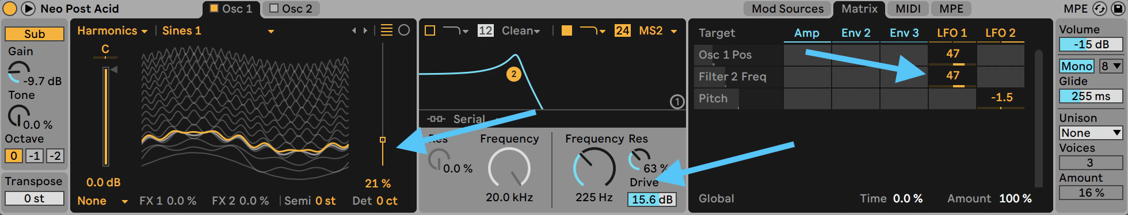The height and width of the screenshot is (215, 1128).
Task: Click the Global Time 0.0 % value
Action: click(908, 198)
